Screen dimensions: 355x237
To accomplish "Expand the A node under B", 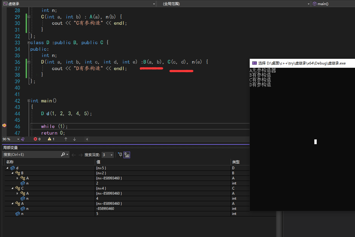I will 17,178.
